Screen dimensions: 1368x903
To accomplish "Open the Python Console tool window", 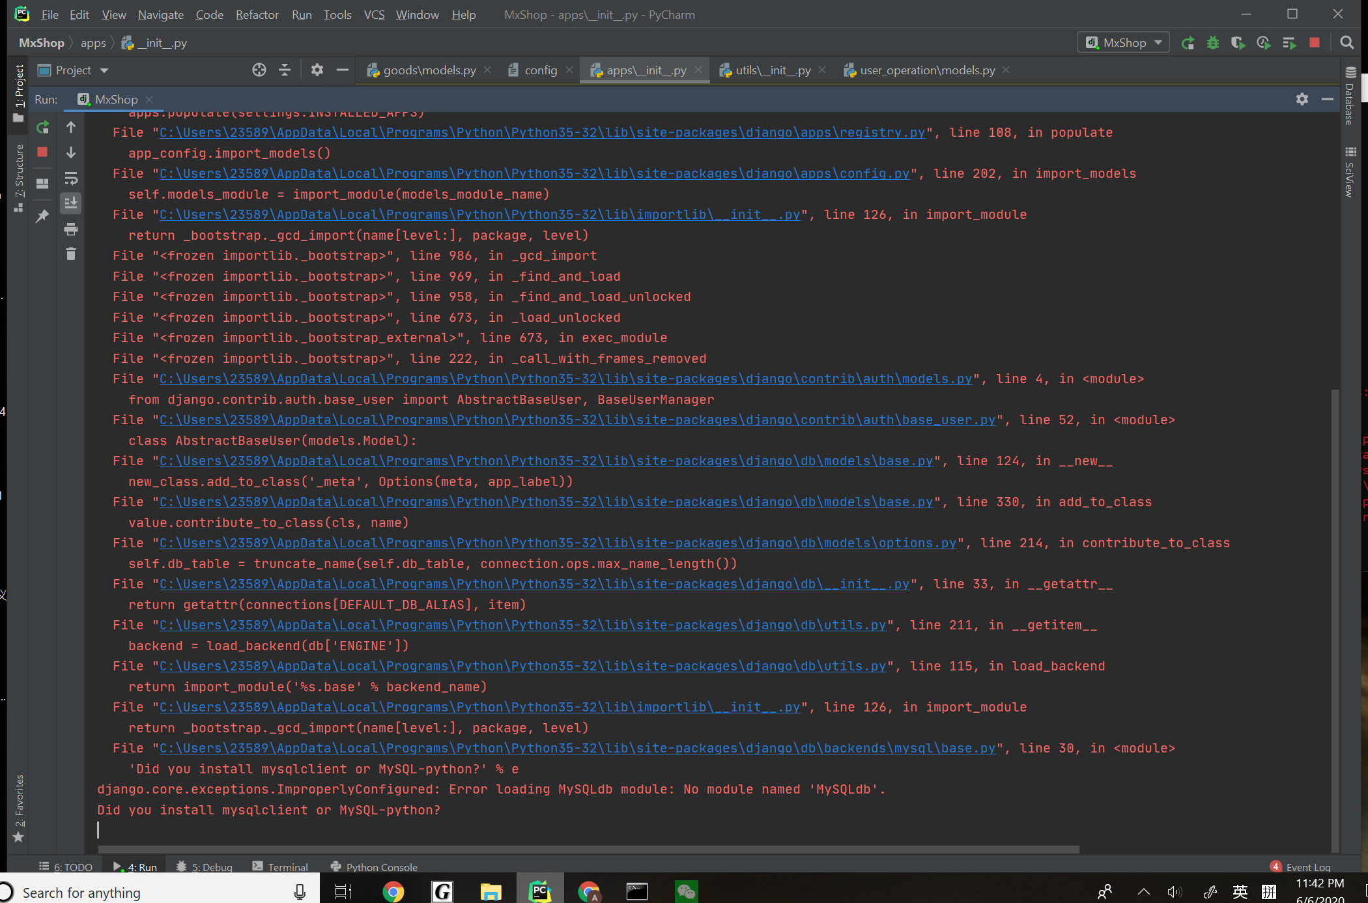I will coord(374,867).
